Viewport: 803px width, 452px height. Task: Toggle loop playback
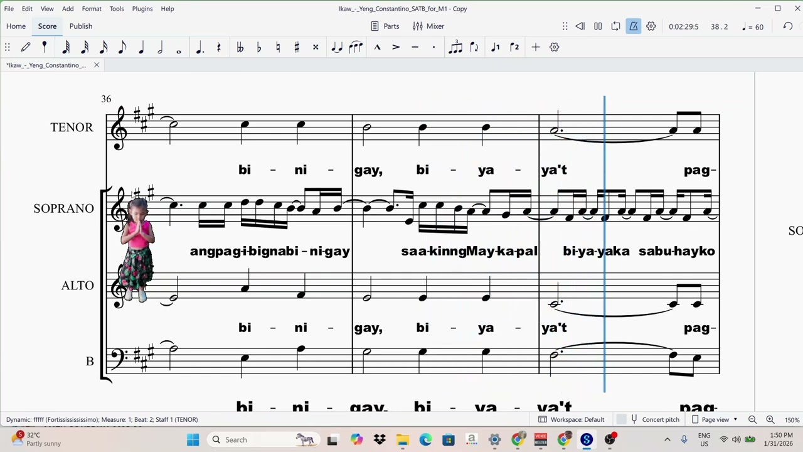click(615, 26)
